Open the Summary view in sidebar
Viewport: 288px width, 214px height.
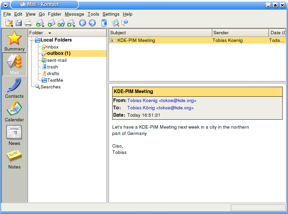pos(14,41)
